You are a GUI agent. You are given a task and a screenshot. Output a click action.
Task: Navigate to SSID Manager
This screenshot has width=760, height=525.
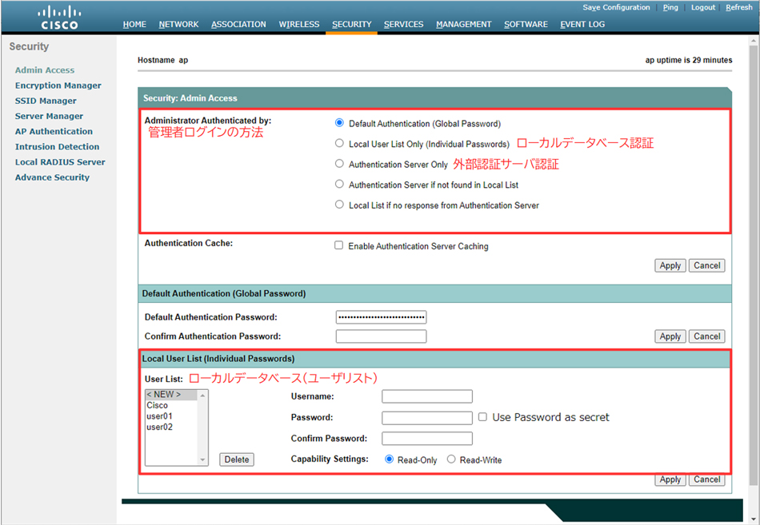(46, 101)
